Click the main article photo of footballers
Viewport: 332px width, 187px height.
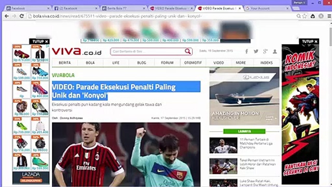(126, 155)
